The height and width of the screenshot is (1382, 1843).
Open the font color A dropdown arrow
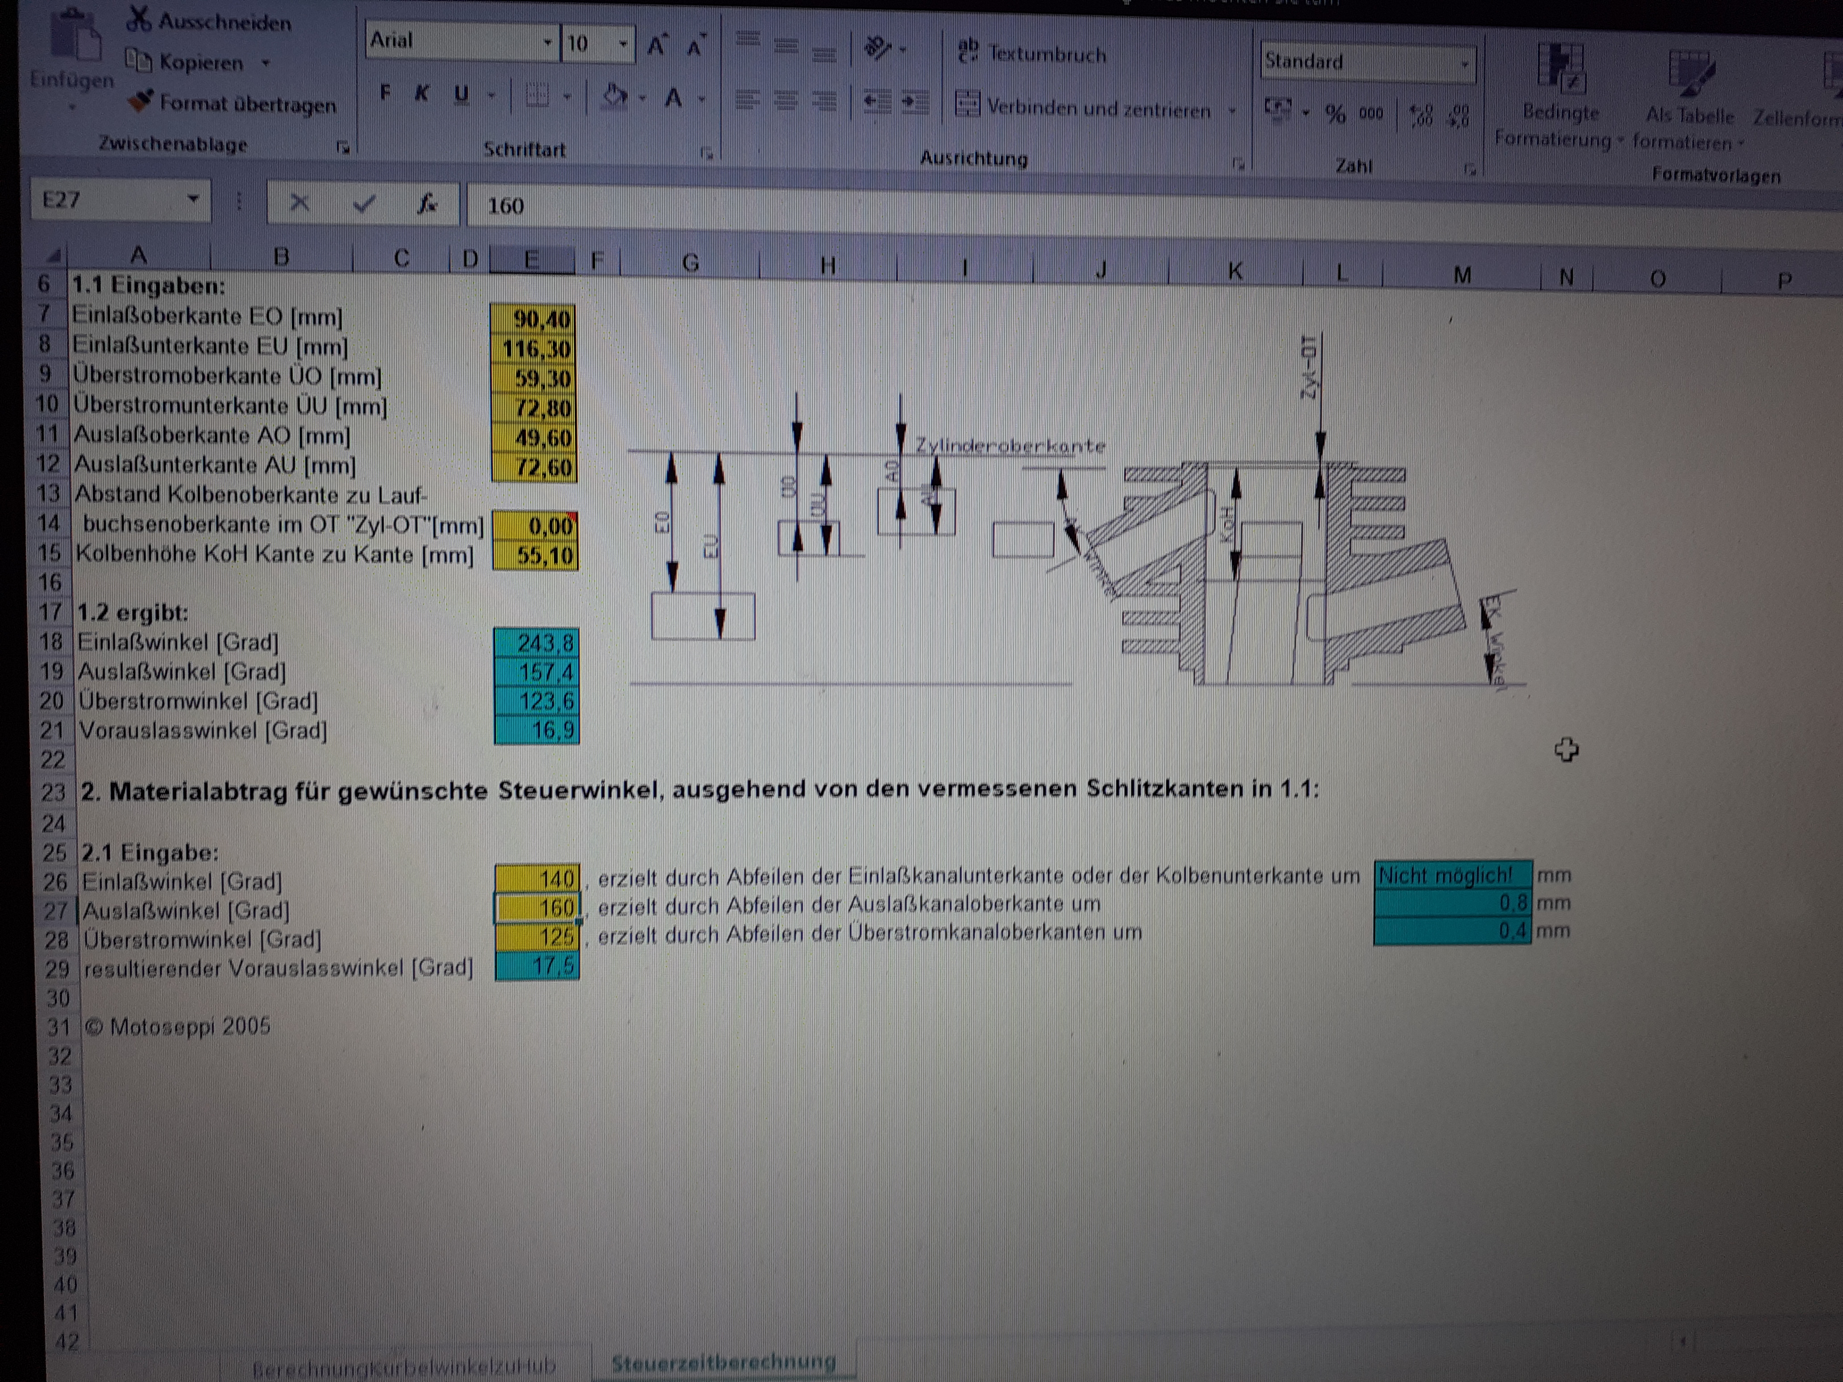pyautogui.click(x=701, y=99)
